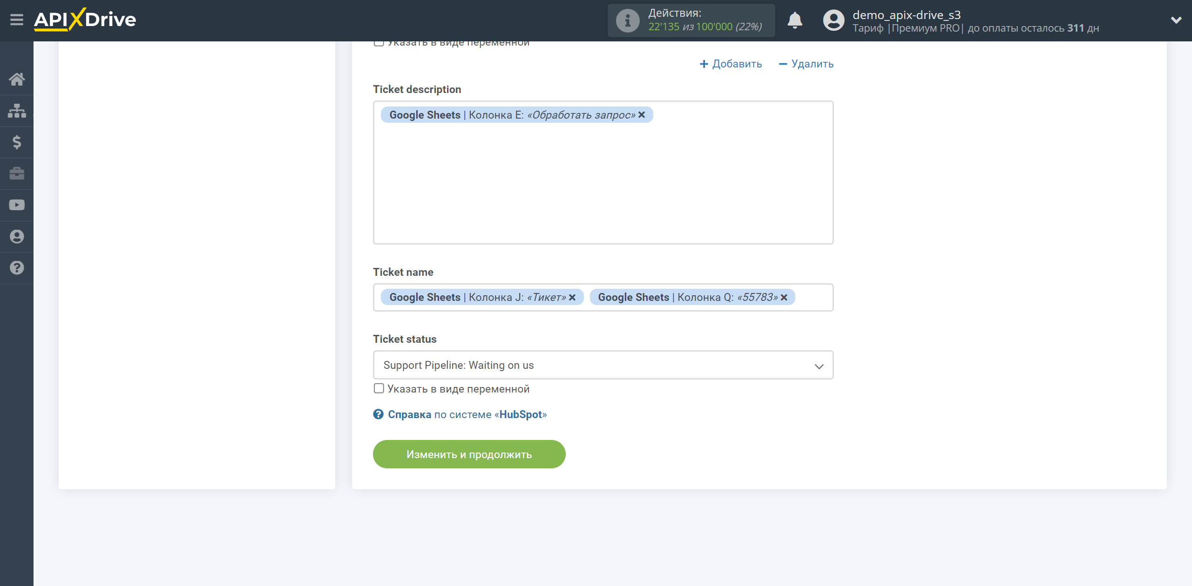
Task: Remove the Колонка E description tag
Action: click(642, 115)
